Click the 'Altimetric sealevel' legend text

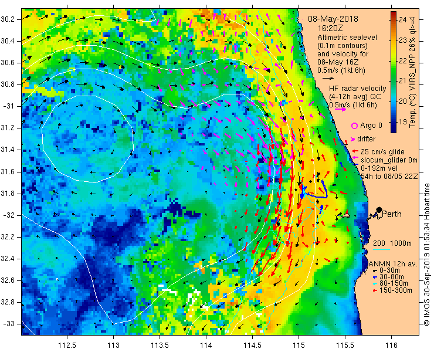(347, 38)
